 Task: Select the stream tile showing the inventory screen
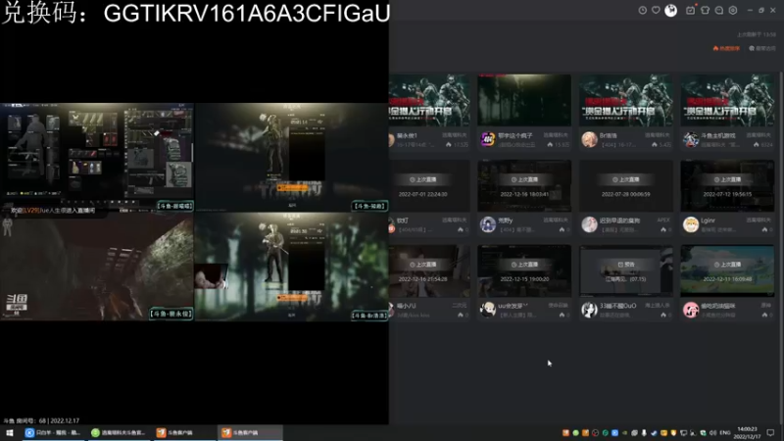point(97,157)
